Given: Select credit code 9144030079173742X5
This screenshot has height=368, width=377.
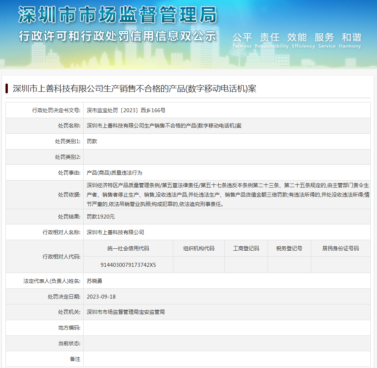Looking at the screenshot, I should coord(128,265).
